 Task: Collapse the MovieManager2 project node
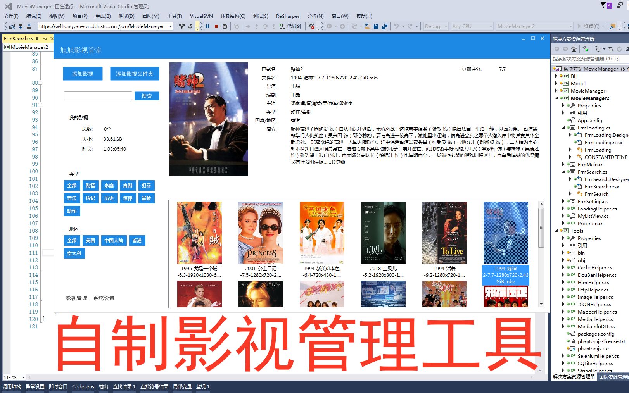point(556,98)
